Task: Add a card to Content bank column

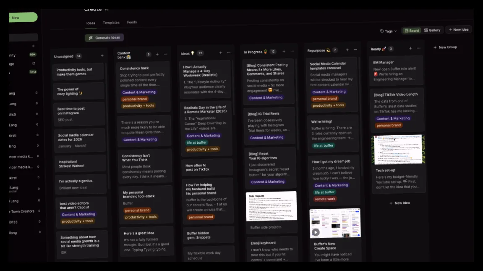Action: point(157,54)
